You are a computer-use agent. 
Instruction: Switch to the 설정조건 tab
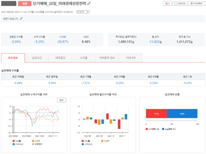tap(37, 58)
